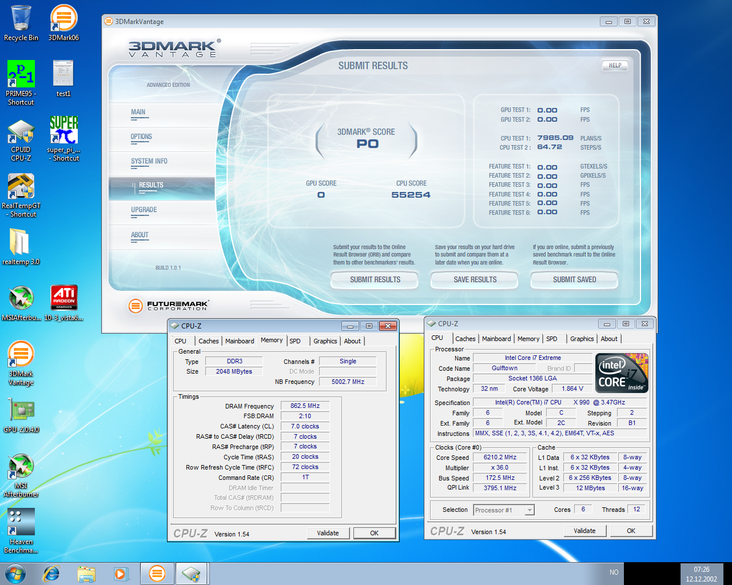
Task: Click the 3DMarkVantage title bar icon
Action: [x=109, y=22]
